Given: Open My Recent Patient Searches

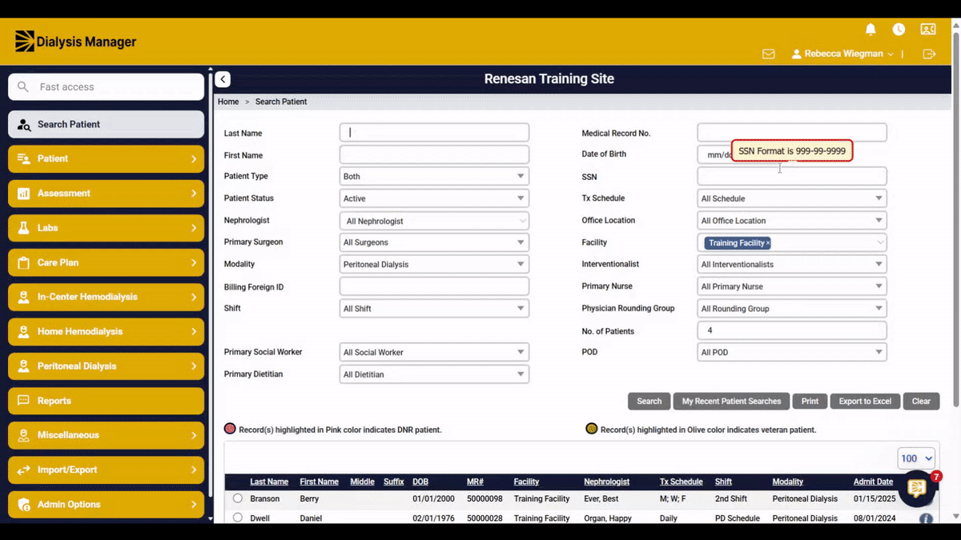Looking at the screenshot, I should click(731, 402).
